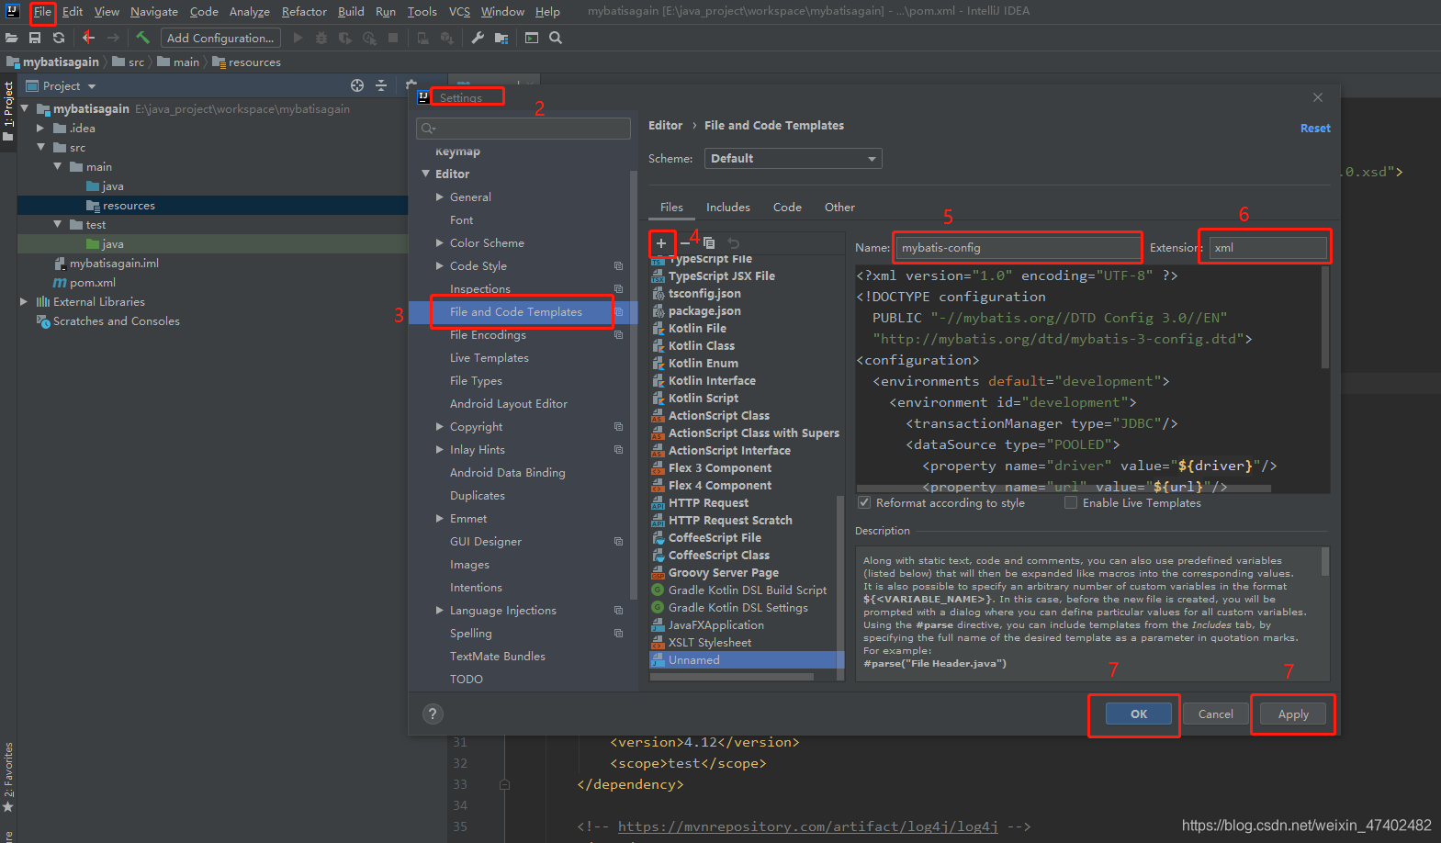
Task: Expand the Copyright settings node
Action: [440, 426]
